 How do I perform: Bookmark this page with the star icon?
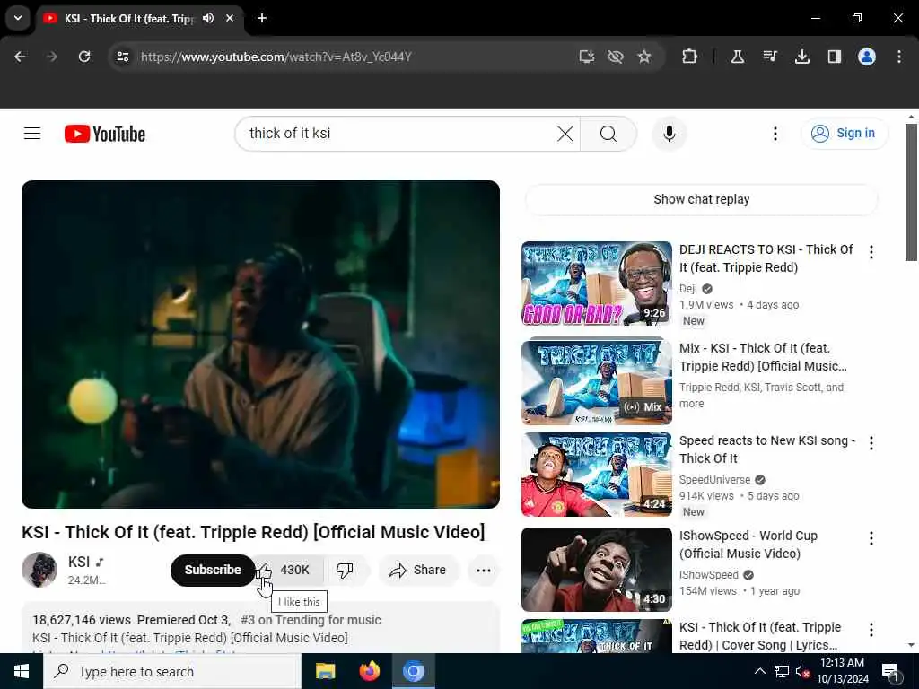644,57
